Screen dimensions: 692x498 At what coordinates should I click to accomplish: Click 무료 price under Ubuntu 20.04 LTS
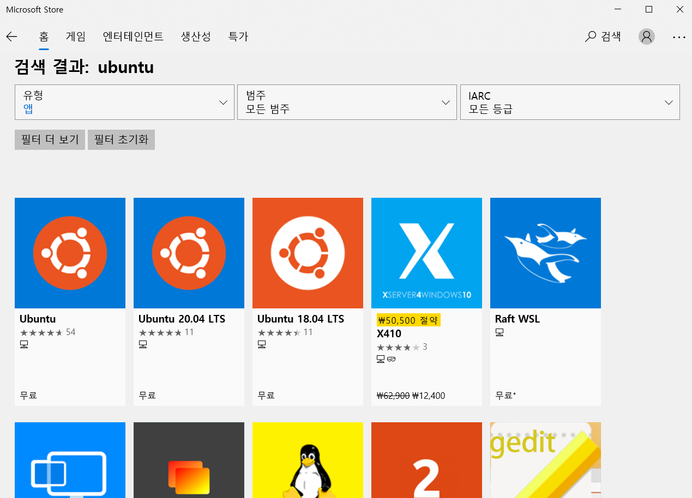click(x=147, y=396)
